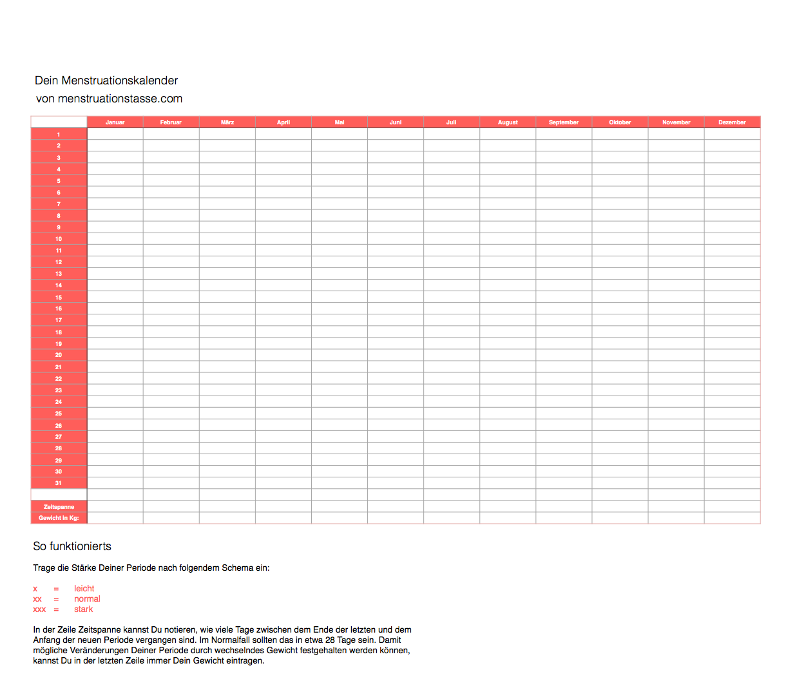Select the Gewicht in Kg row label
The image size is (786, 679).
[x=59, y=518]
